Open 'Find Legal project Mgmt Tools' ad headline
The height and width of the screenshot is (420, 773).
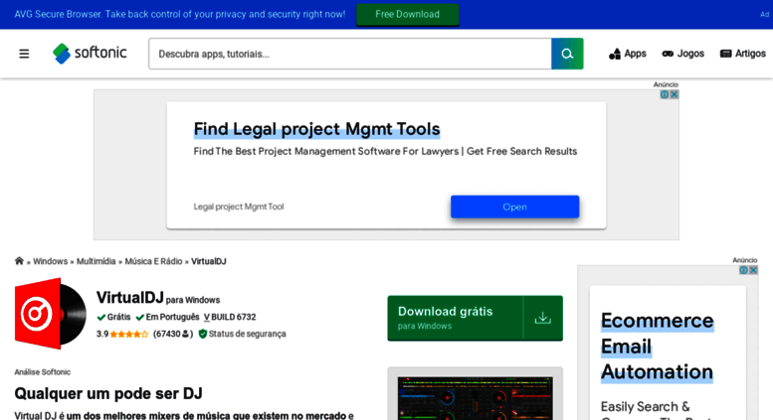coord(316,129)
